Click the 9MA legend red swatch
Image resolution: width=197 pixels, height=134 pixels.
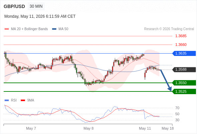23,100
